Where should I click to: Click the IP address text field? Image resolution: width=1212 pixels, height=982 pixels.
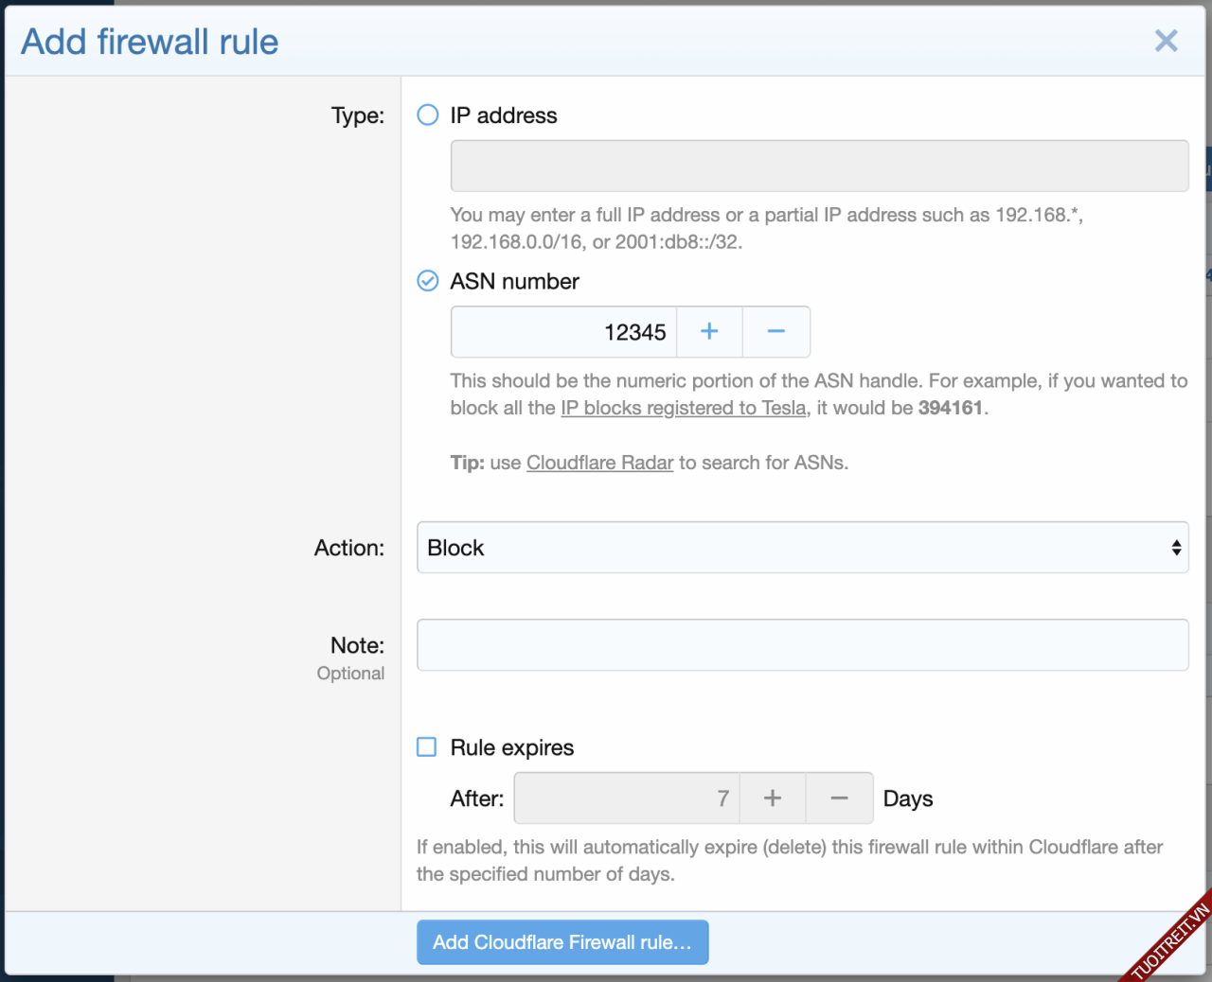click(x=819, y=167)
